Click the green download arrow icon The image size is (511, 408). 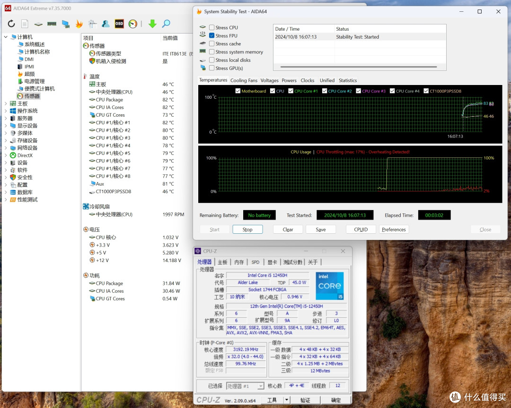point(152,24)
